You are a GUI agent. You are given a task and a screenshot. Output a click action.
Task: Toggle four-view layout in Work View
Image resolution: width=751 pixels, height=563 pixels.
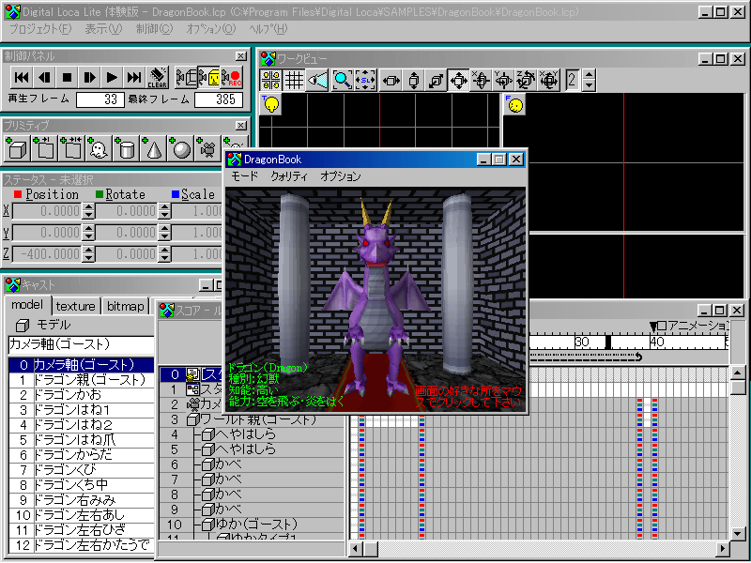[271, 80]
